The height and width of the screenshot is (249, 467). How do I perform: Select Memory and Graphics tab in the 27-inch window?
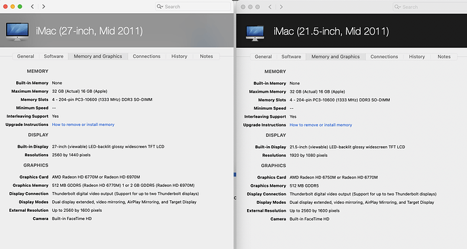(98, 56)
